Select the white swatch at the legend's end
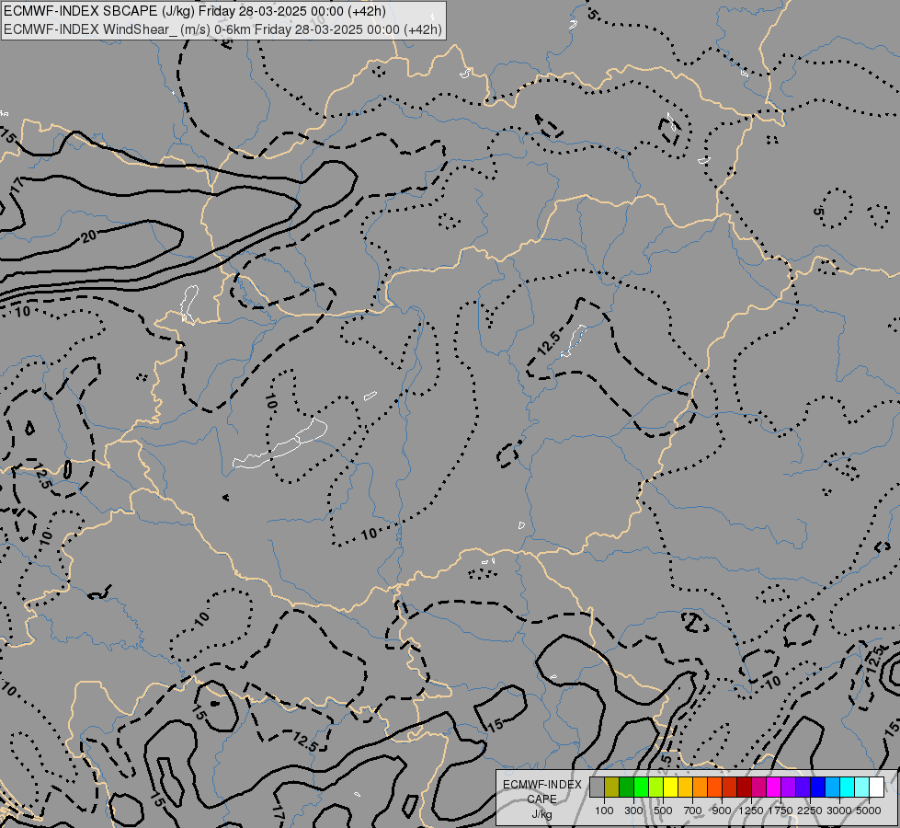The height and width of the screenshot is (828, 900). (876, 787)
